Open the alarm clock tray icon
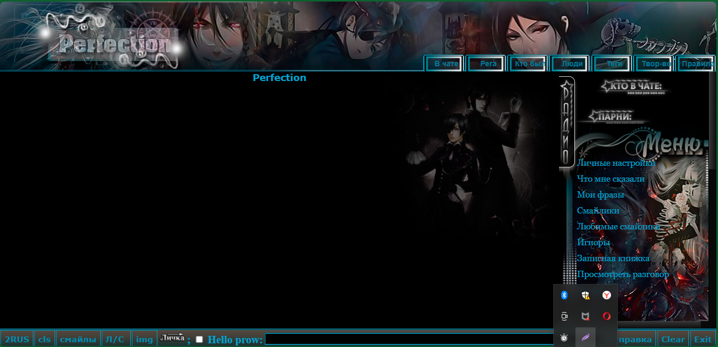This screenshot has height=347, width=718. click(x=564, y=337)
